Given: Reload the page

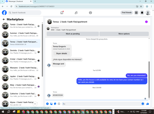Looking at the screenshot, I should pos(11,6).
